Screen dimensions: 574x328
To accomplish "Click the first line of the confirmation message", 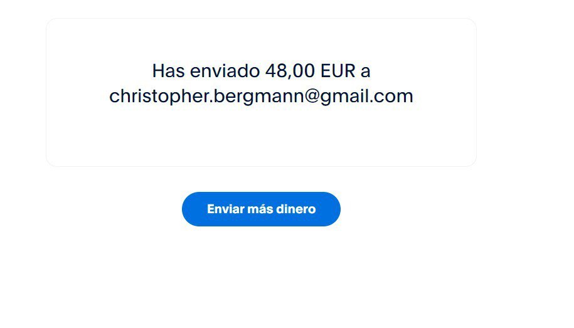I will coord(261,71).
